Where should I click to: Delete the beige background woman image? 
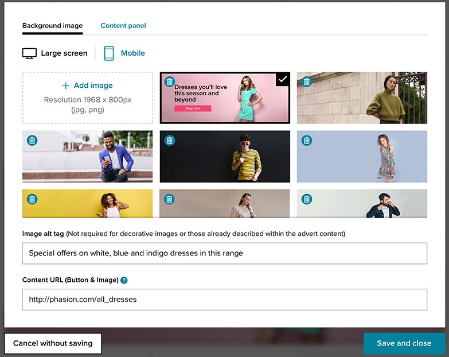tap(169, 199)
